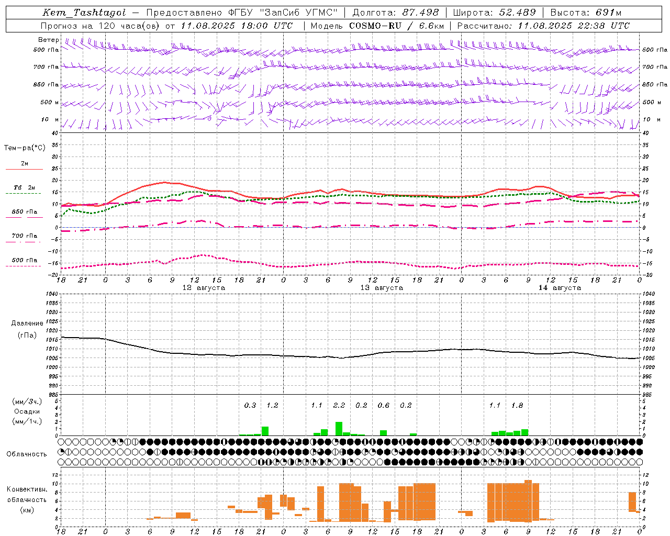
Task: Click the 2.2 precipitation amount value
Action: pyautogui.click(x=339, y=405)
